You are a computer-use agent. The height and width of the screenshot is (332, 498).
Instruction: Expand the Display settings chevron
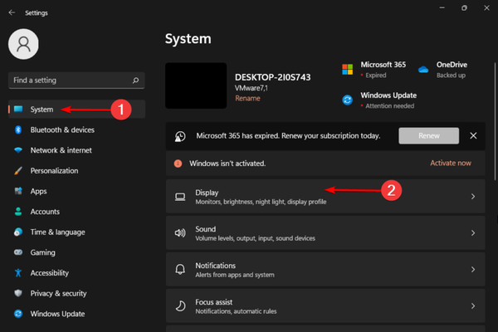pyautogui.click(x=473, y=197)
